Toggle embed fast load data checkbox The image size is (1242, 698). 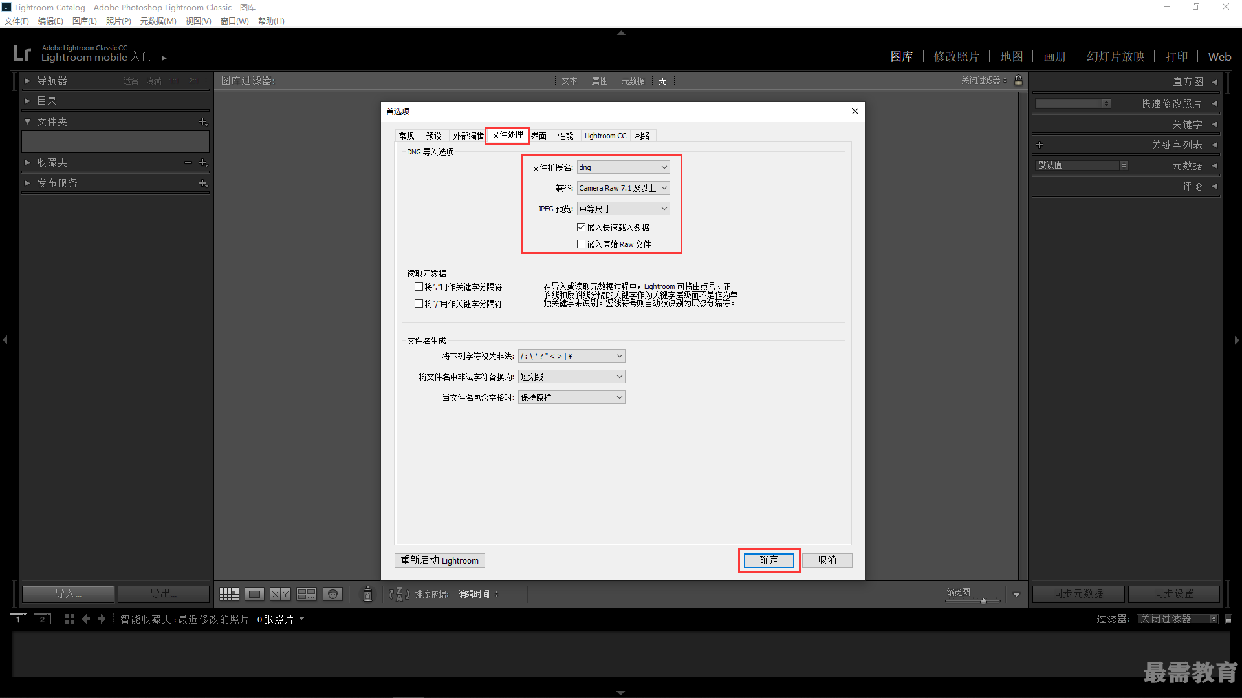(581, 227)
